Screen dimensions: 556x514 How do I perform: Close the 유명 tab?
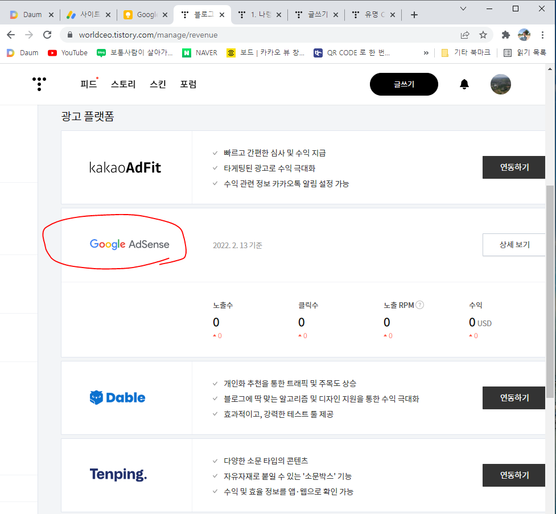coord(393,15)
